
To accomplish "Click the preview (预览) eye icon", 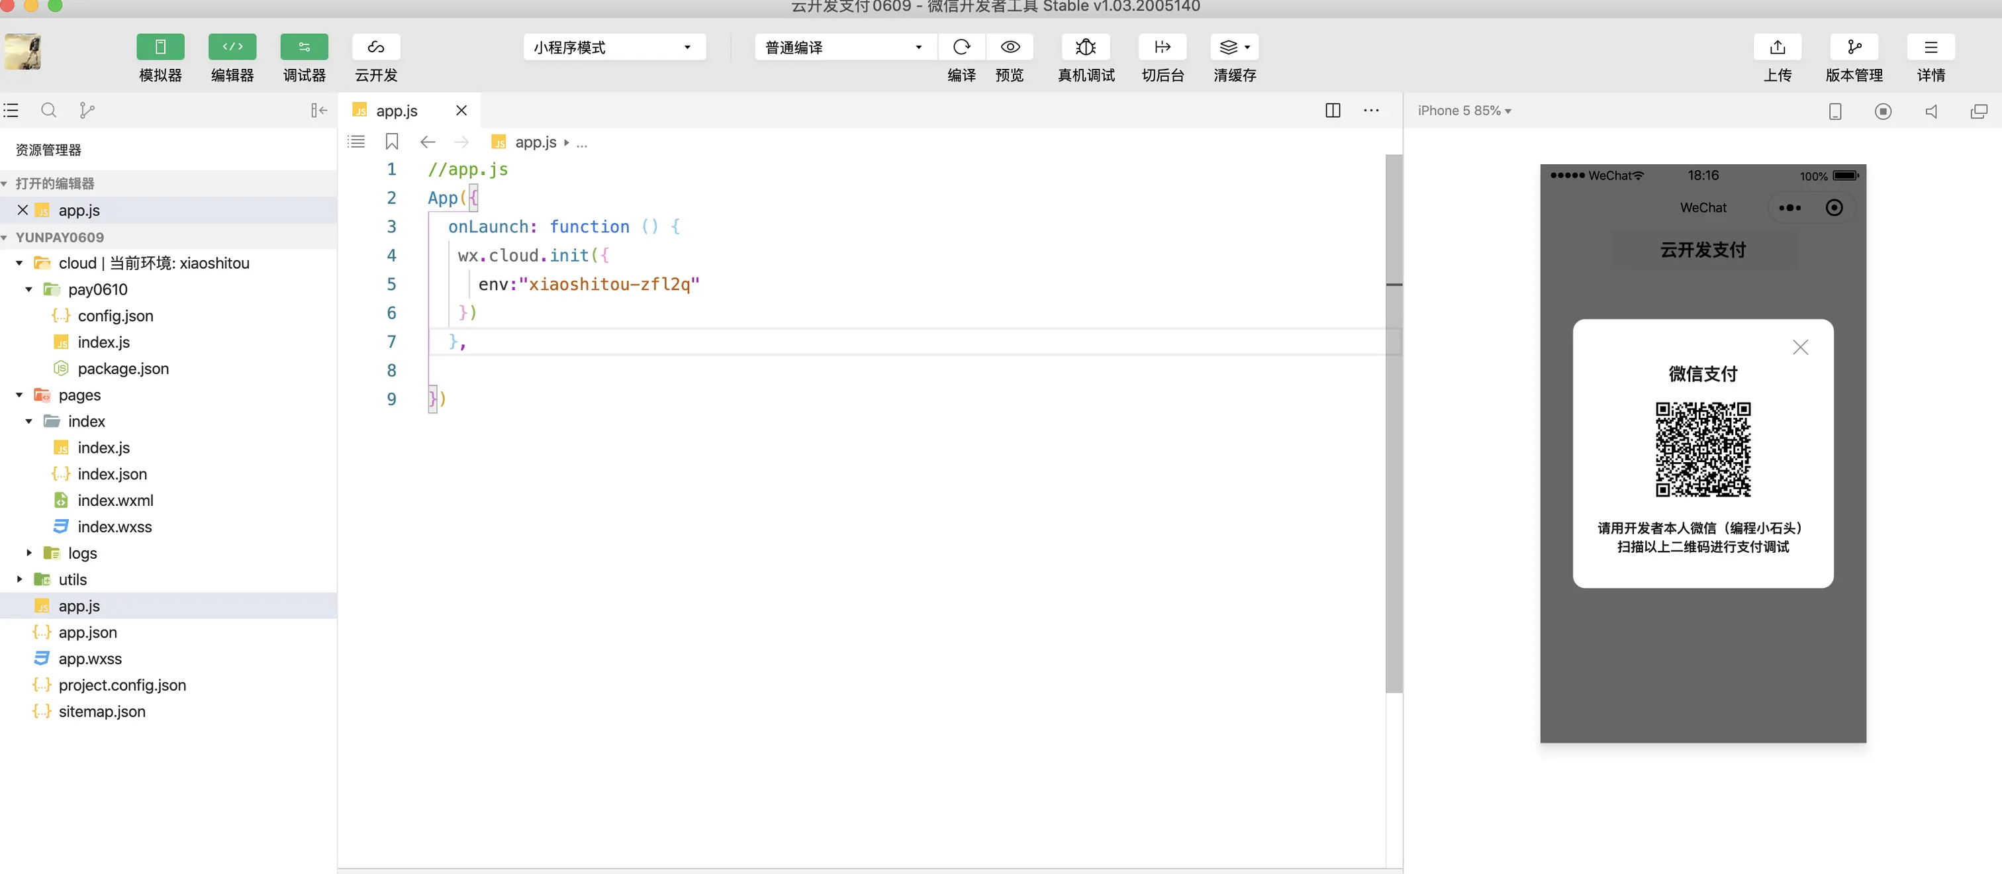I will point(1010,48).
